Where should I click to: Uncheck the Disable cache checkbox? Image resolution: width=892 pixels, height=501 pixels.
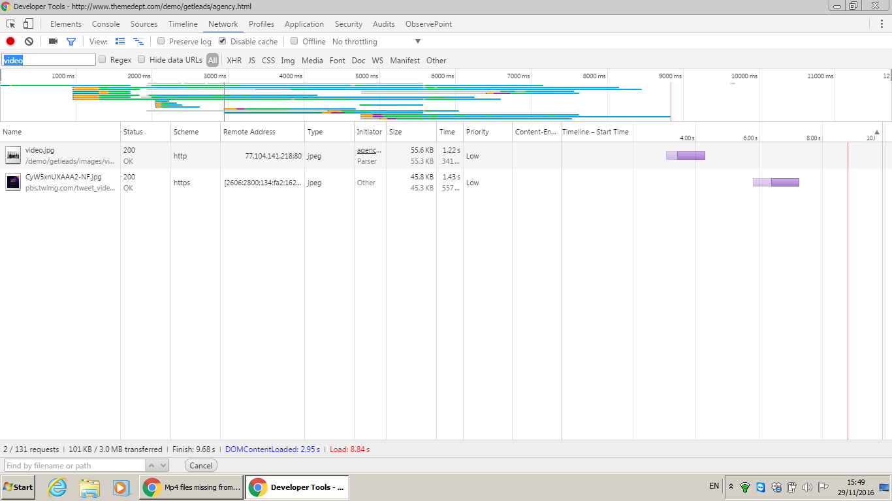[x=223, y=41]
